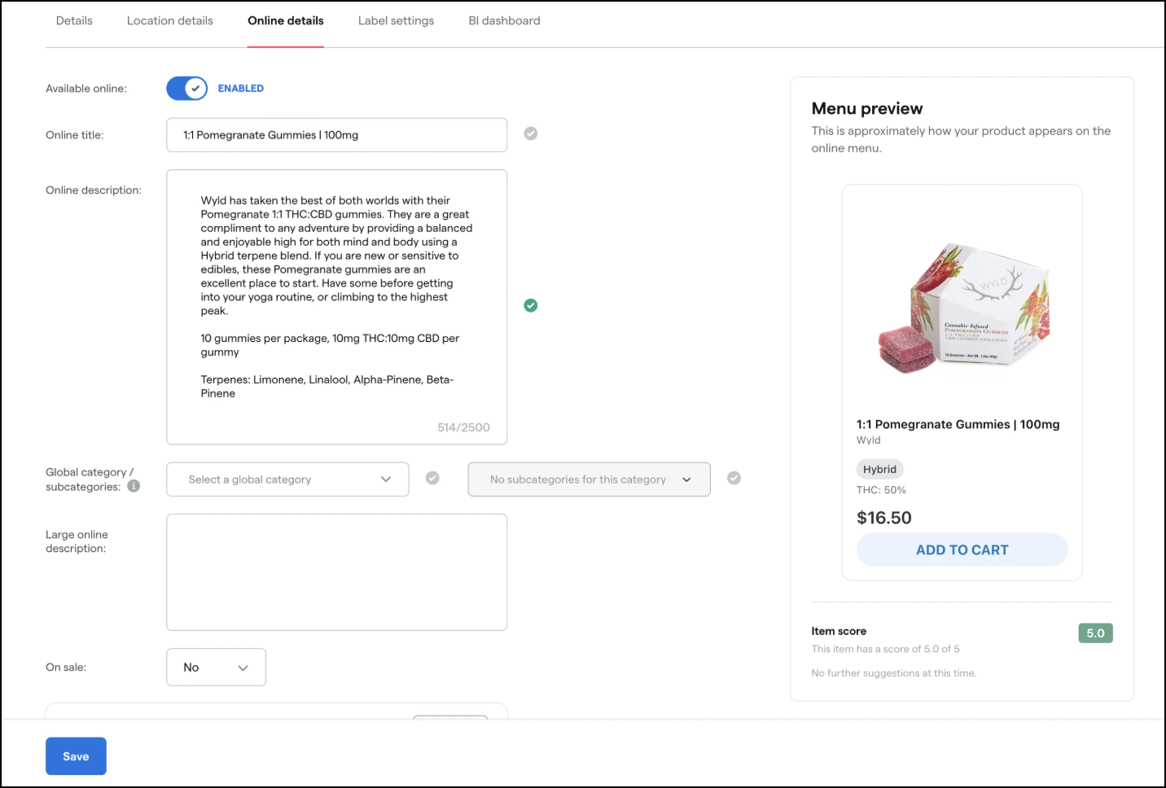The width and height of the screenshot is (1166, 788).
Task: Open the BI dashboard tab
Action: 504,20
